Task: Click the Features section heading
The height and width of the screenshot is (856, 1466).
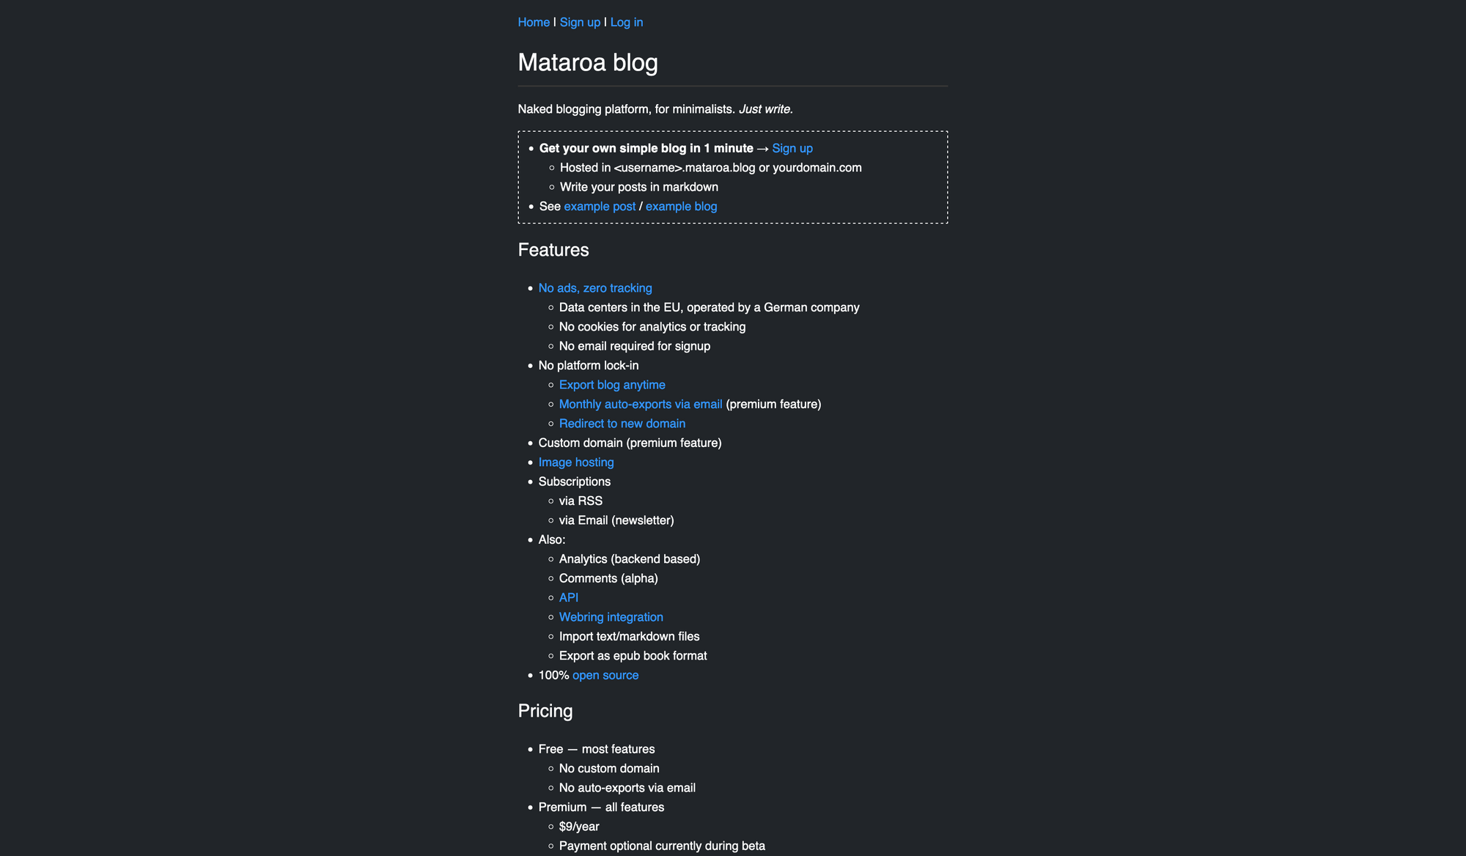Action: (553, 250)
